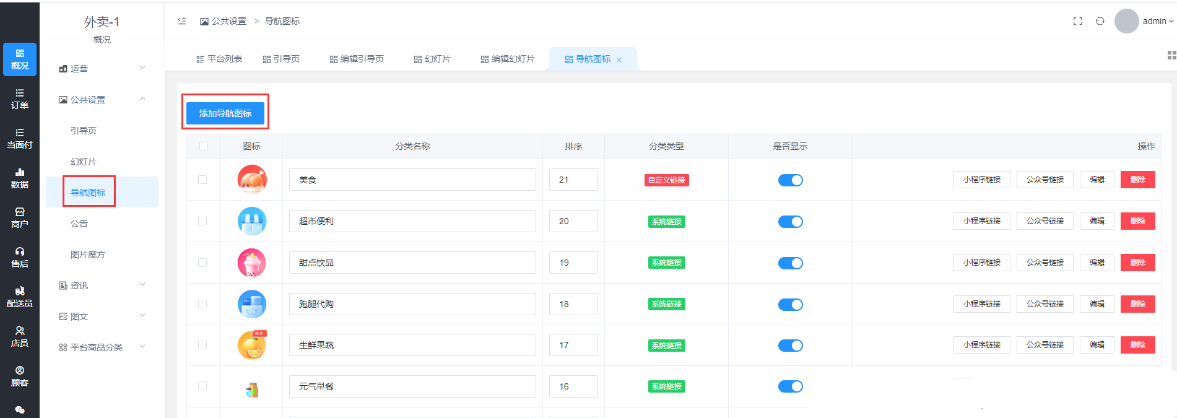Toggle display switch for 美食
Image resolution: width=1177 pixels, height=418 pixels.
[790, 180]
